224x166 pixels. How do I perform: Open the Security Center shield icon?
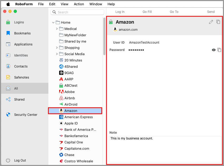pyautogui.click(x=8, y=115)
